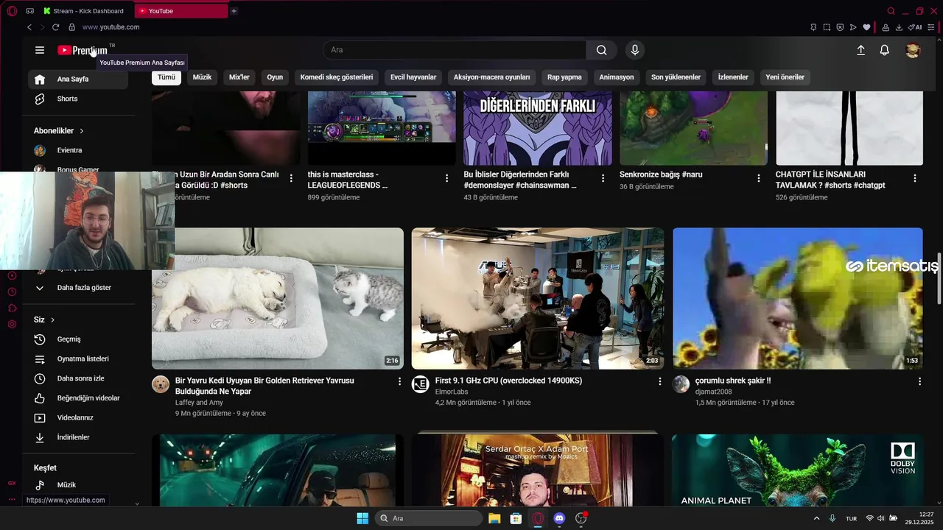Activate voice search microphone
The width and height of the screenshot is (943, 530).
(x=635, y=50)
